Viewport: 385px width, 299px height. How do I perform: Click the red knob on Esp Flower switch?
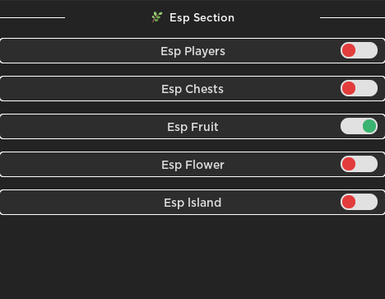click(349, 164)
